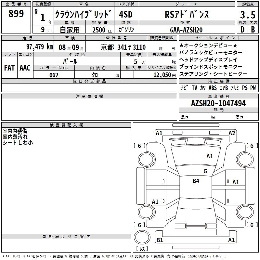Click the overall score 3.5
Viewport: 260px width, 260px height.
[247, 14]
